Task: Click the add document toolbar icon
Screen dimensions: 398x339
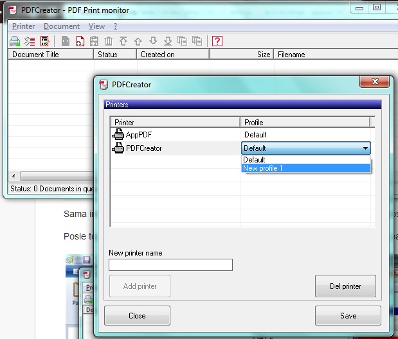Action: 80,41
